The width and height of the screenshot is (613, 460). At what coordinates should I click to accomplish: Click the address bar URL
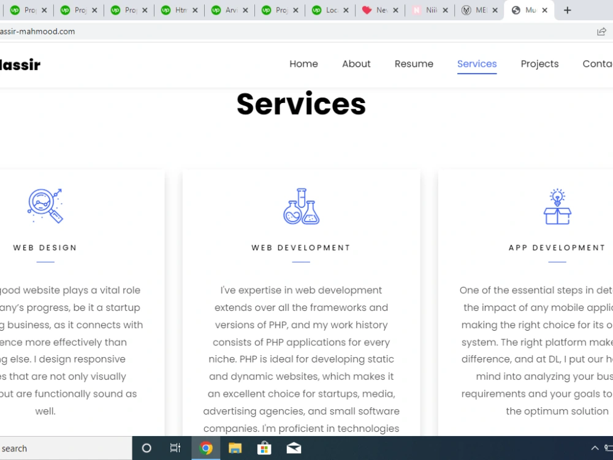pyautogui.click(x=37, y=31)
